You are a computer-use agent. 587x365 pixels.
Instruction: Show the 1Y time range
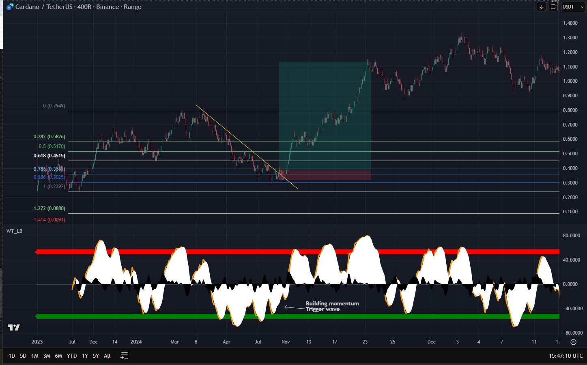tap(85, 356)
